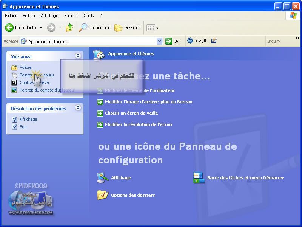Image resolution: width=302 pixels, height=227 pixels.
Task: Open Pointeurs de souris link
Action: coord(37,75)
